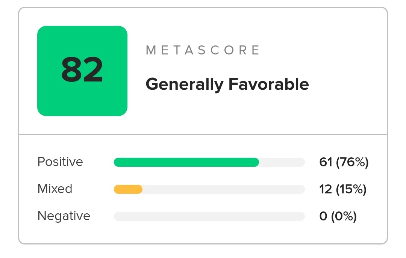Select the Negative reviews label
Image resolution: width=406 pixels, height=258 pixels.
pos(64,216)
